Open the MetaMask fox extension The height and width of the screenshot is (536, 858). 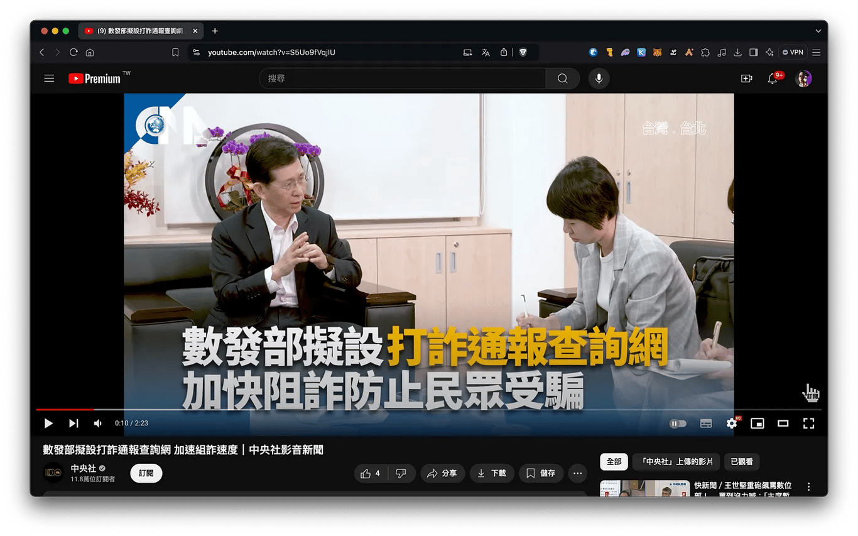tap(657, 52)
